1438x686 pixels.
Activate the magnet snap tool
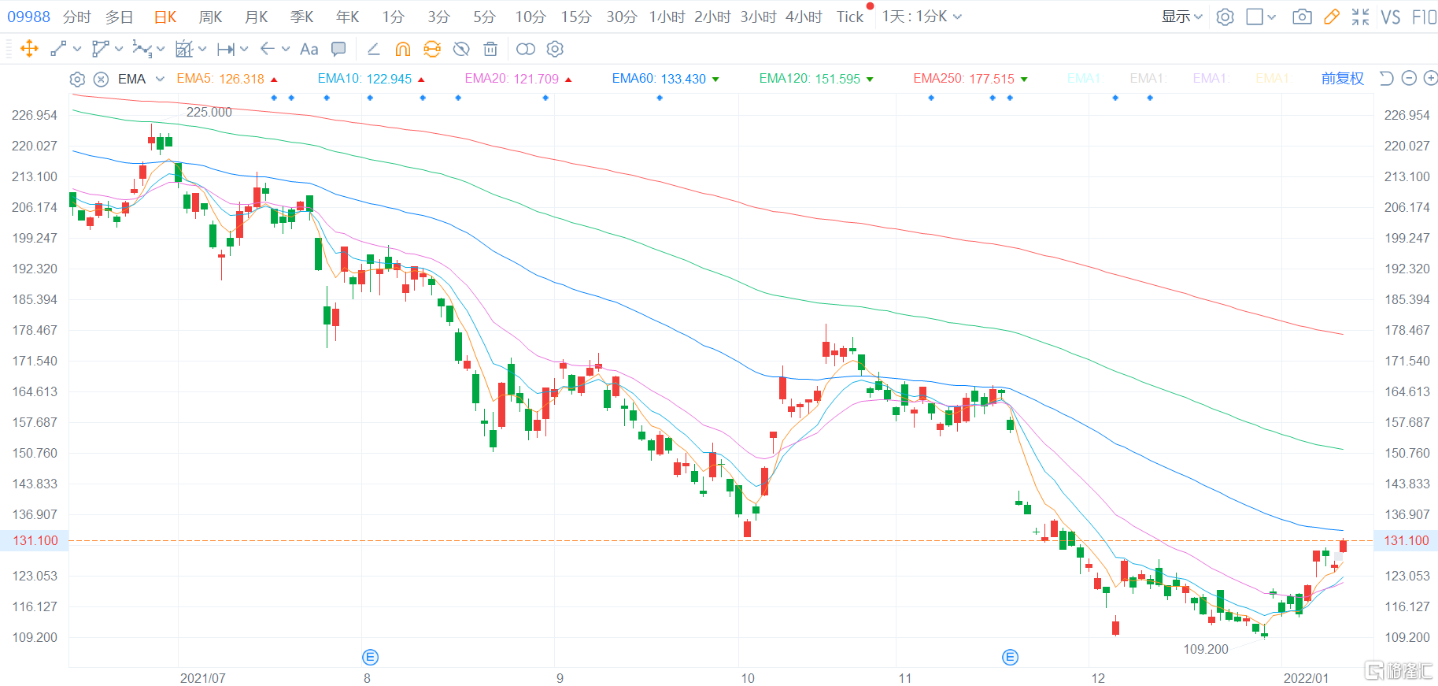(x=403, y=49)
